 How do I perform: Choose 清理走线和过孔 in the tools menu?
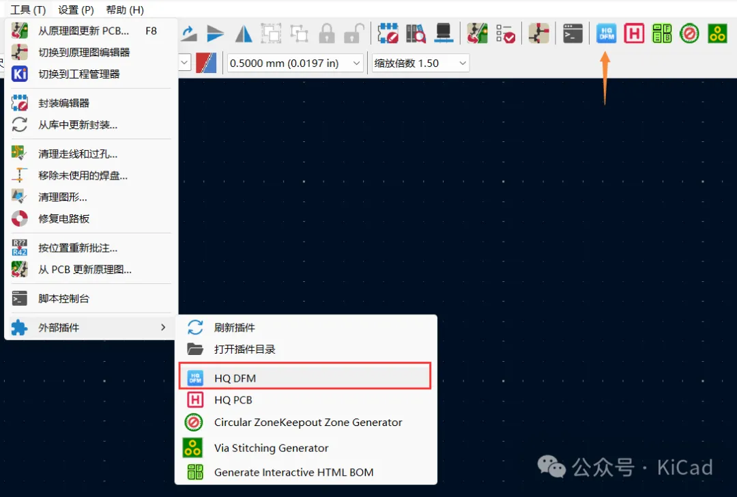click(78, 154)
